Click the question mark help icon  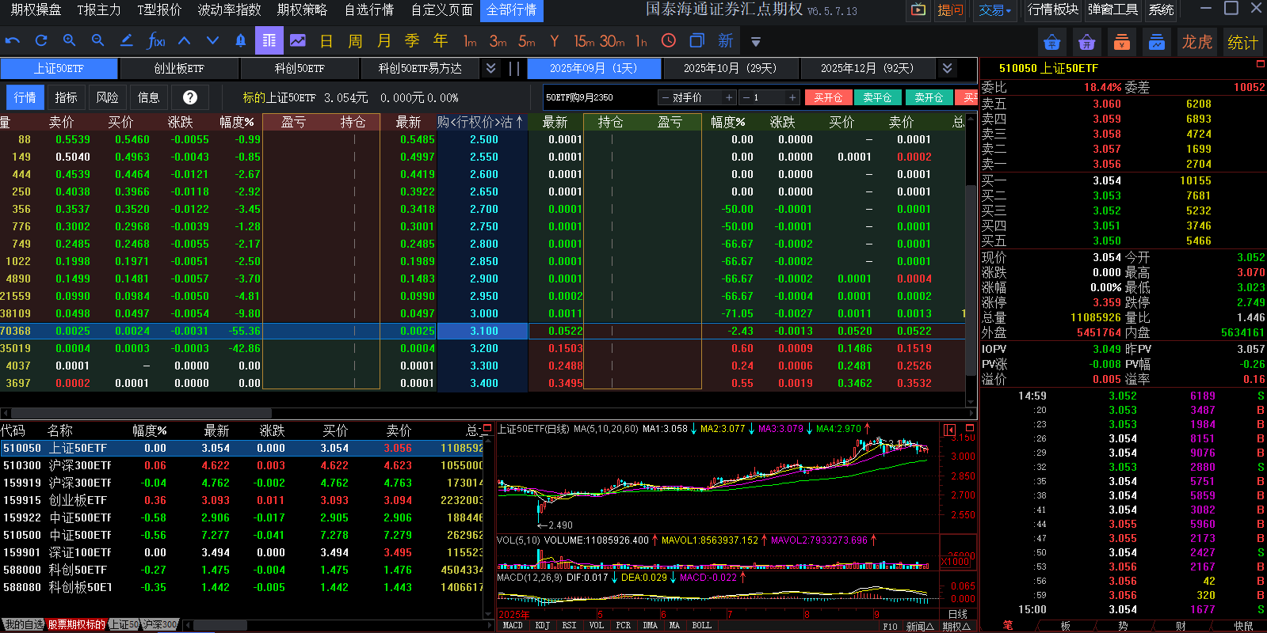pos(190,97)
